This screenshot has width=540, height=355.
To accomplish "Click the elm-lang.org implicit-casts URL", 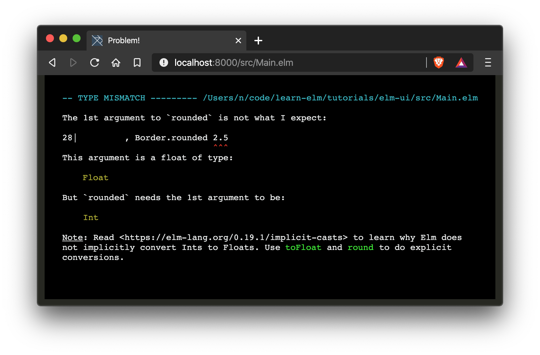I will coord(233,238).
